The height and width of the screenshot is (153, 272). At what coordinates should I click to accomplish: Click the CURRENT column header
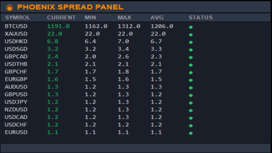pos(61,18)
